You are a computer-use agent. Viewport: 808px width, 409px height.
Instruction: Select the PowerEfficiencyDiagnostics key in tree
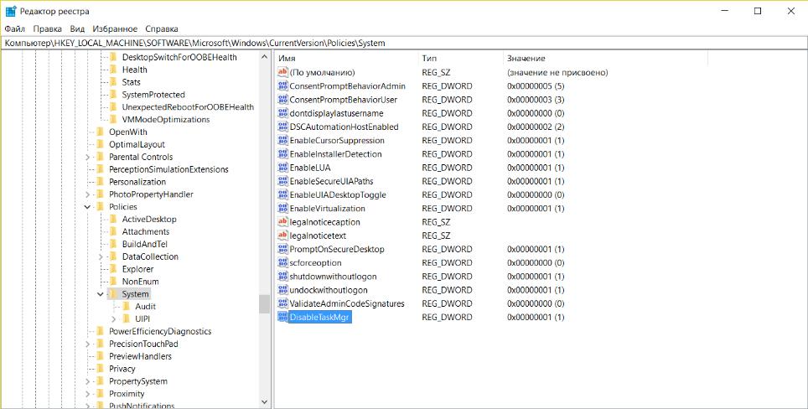point(160,331)
